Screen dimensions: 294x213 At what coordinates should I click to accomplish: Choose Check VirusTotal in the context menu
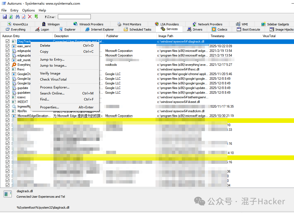53,79
